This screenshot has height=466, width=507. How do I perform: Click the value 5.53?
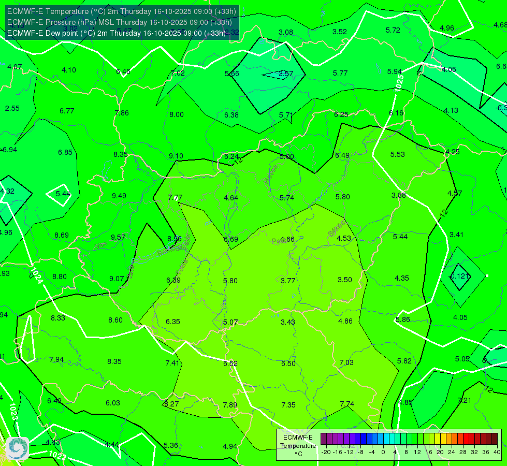[397, 155]
